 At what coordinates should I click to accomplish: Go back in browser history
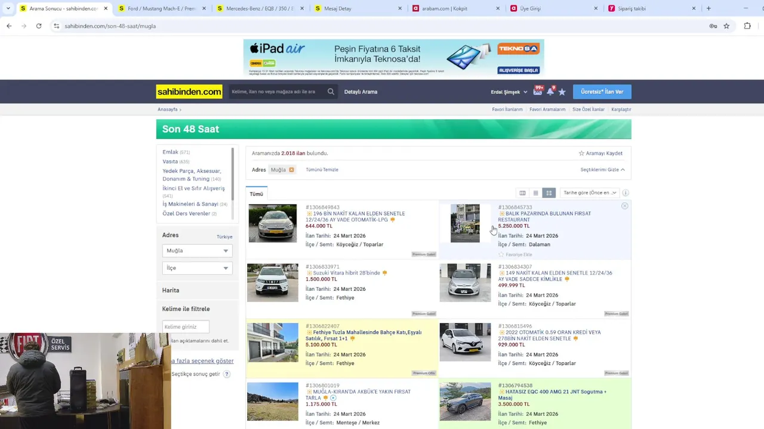pos(9,26)
